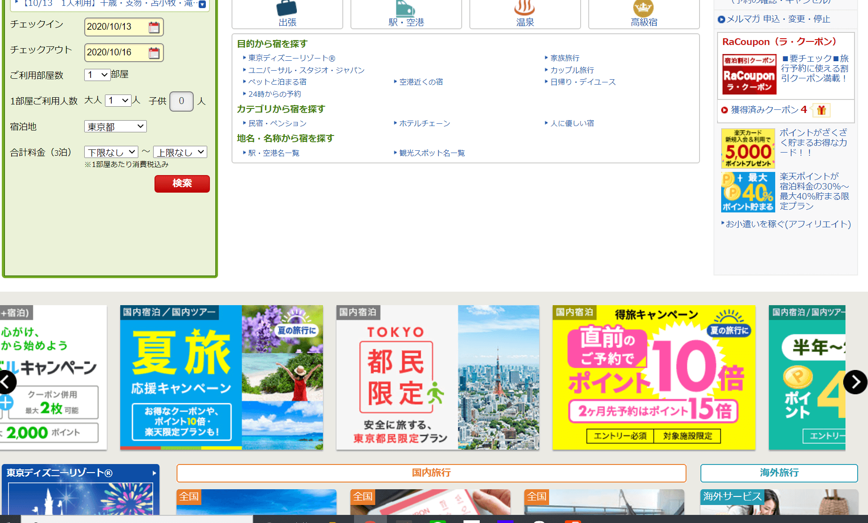Open the check-out date calendar icon
868x523 pixels.
(154, 53)
